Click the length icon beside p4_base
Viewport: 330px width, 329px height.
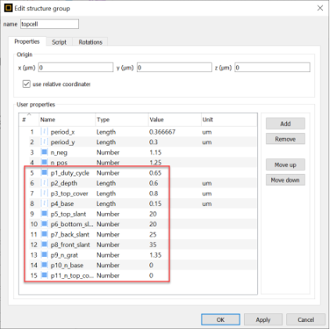click(45, 204)
